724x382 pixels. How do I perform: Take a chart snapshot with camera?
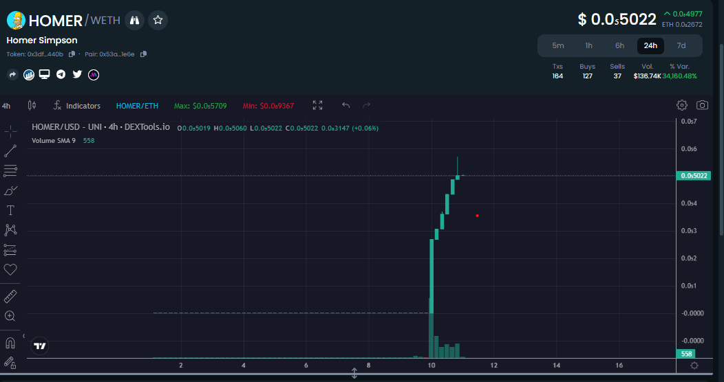point(702,106)
